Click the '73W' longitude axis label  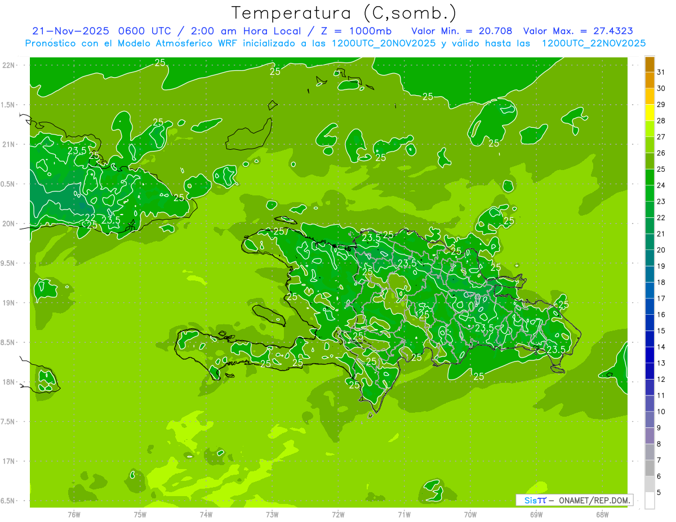[272, 515]
